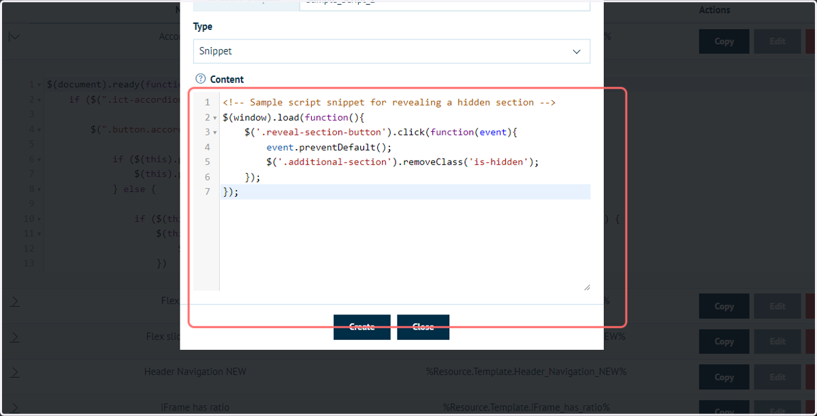This screenshot has height=416, width=817.
Task: Expand the Header Navigation NEW row
Action: pyautogui.click(x=14, y=372)
